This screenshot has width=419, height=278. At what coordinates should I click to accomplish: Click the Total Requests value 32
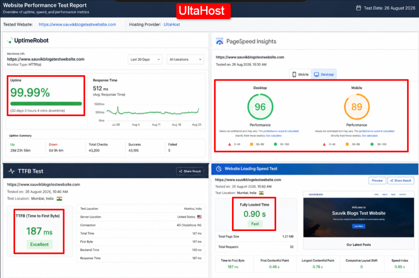(291, 247)
